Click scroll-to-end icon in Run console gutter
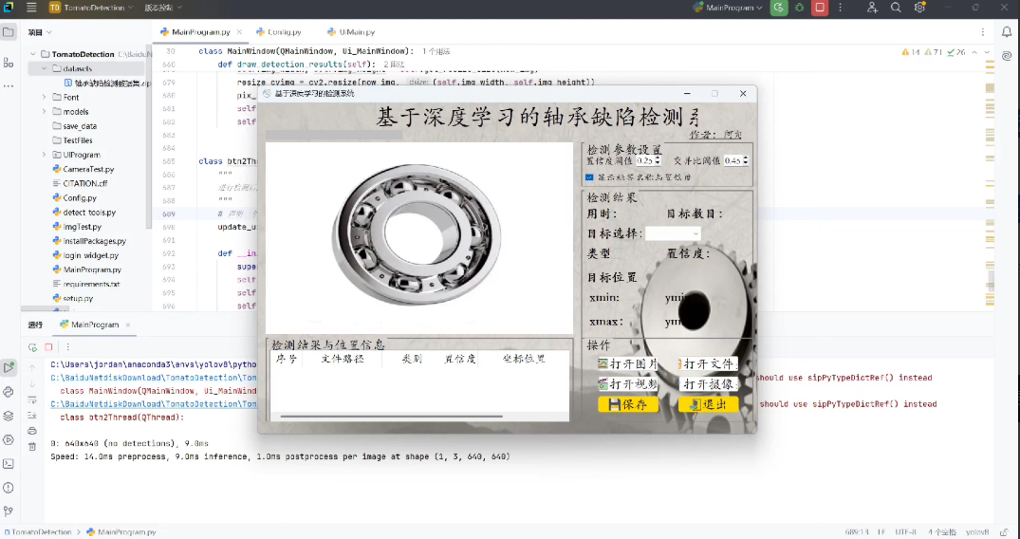The height and width of the screenshot is (539, 1020). pyautogui.click(x=32, y=416)
